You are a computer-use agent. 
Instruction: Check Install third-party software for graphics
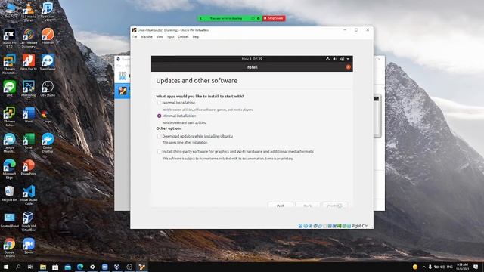coord(160,151)
